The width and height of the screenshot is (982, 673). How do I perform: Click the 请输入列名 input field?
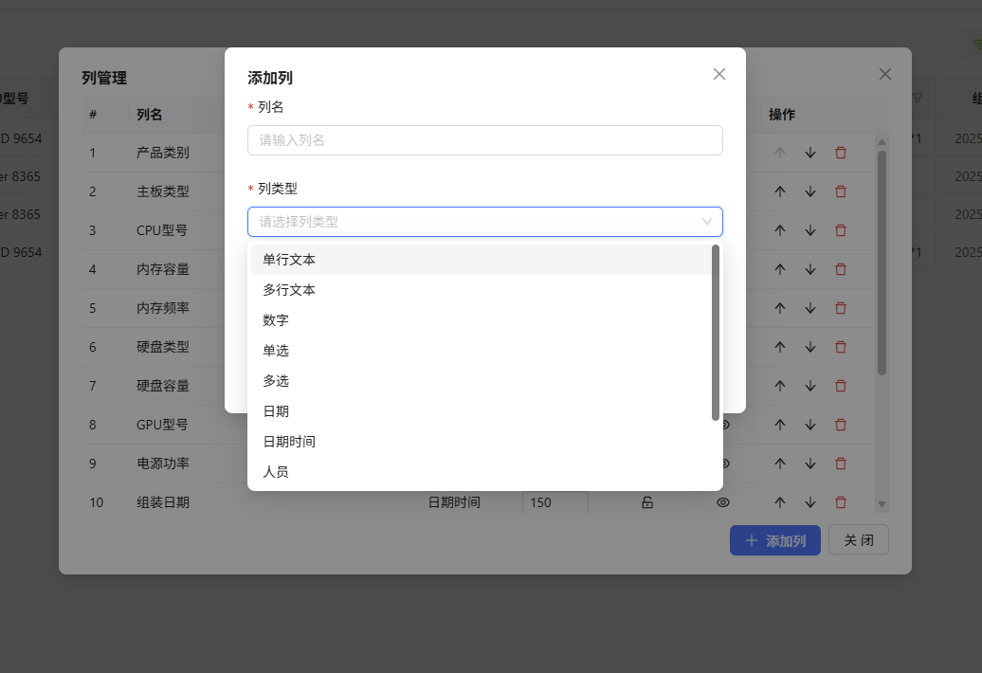tap(485, 138)
